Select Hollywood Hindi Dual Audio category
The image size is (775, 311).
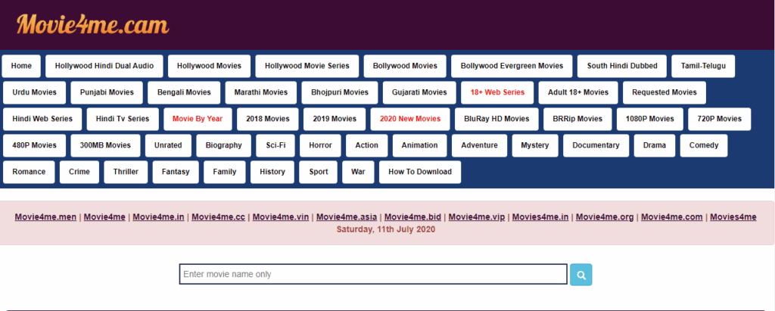click(104, 66)
